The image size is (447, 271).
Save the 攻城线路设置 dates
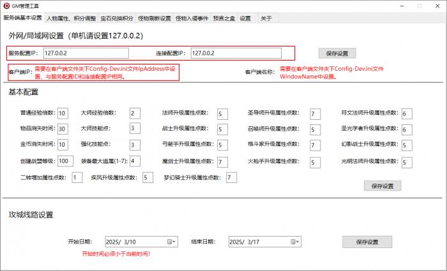tap(367, 242)
